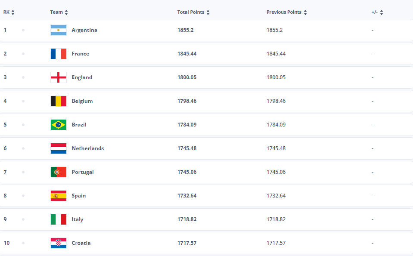
Task: Click the Croatia flag icon
Action: coord(58,243)
